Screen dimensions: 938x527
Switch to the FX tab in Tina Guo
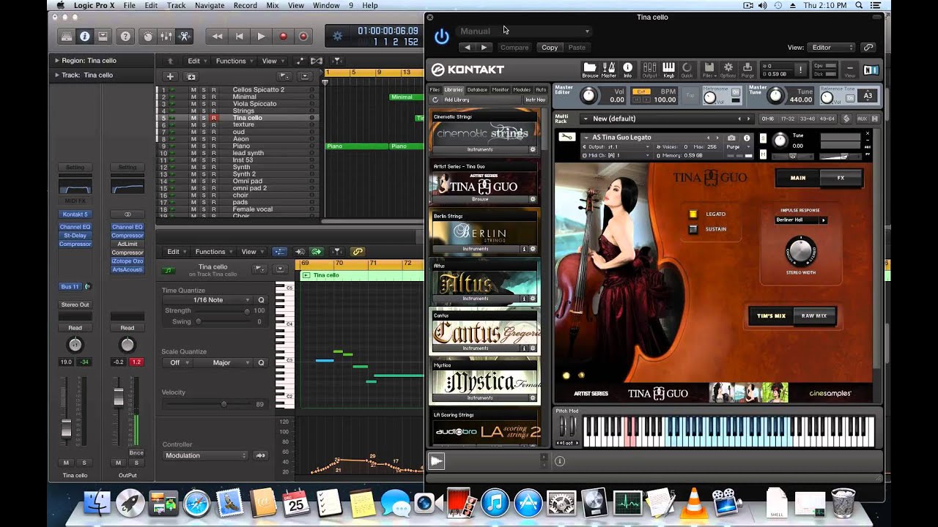841,178
